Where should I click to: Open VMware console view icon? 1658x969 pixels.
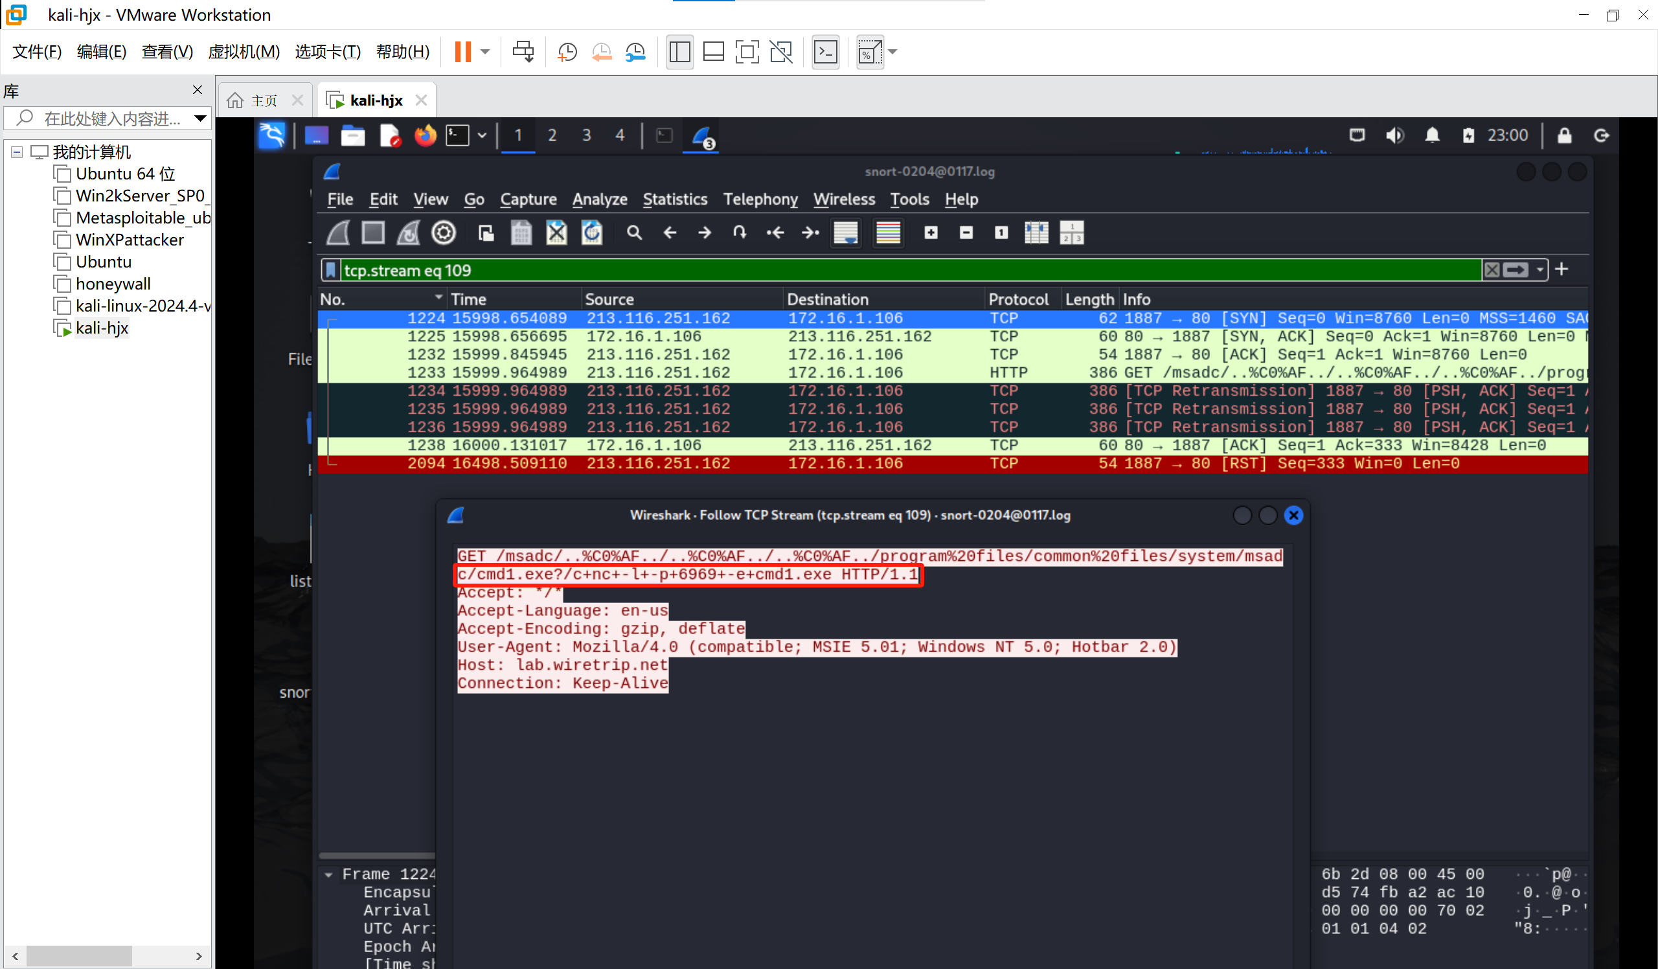point(826,52)
